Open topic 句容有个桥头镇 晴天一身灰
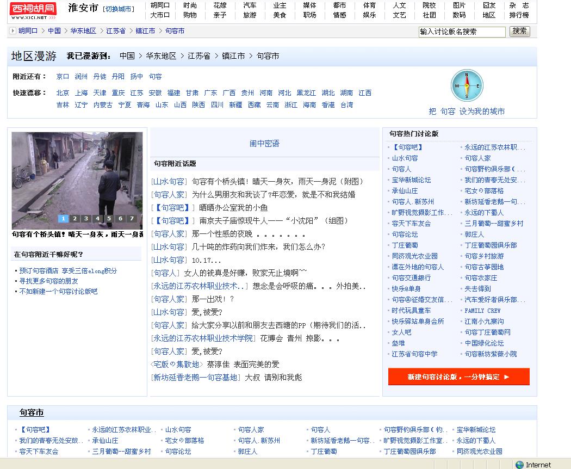Image resolution: width=571 pixels, height=469 pixels. (277, 182)
